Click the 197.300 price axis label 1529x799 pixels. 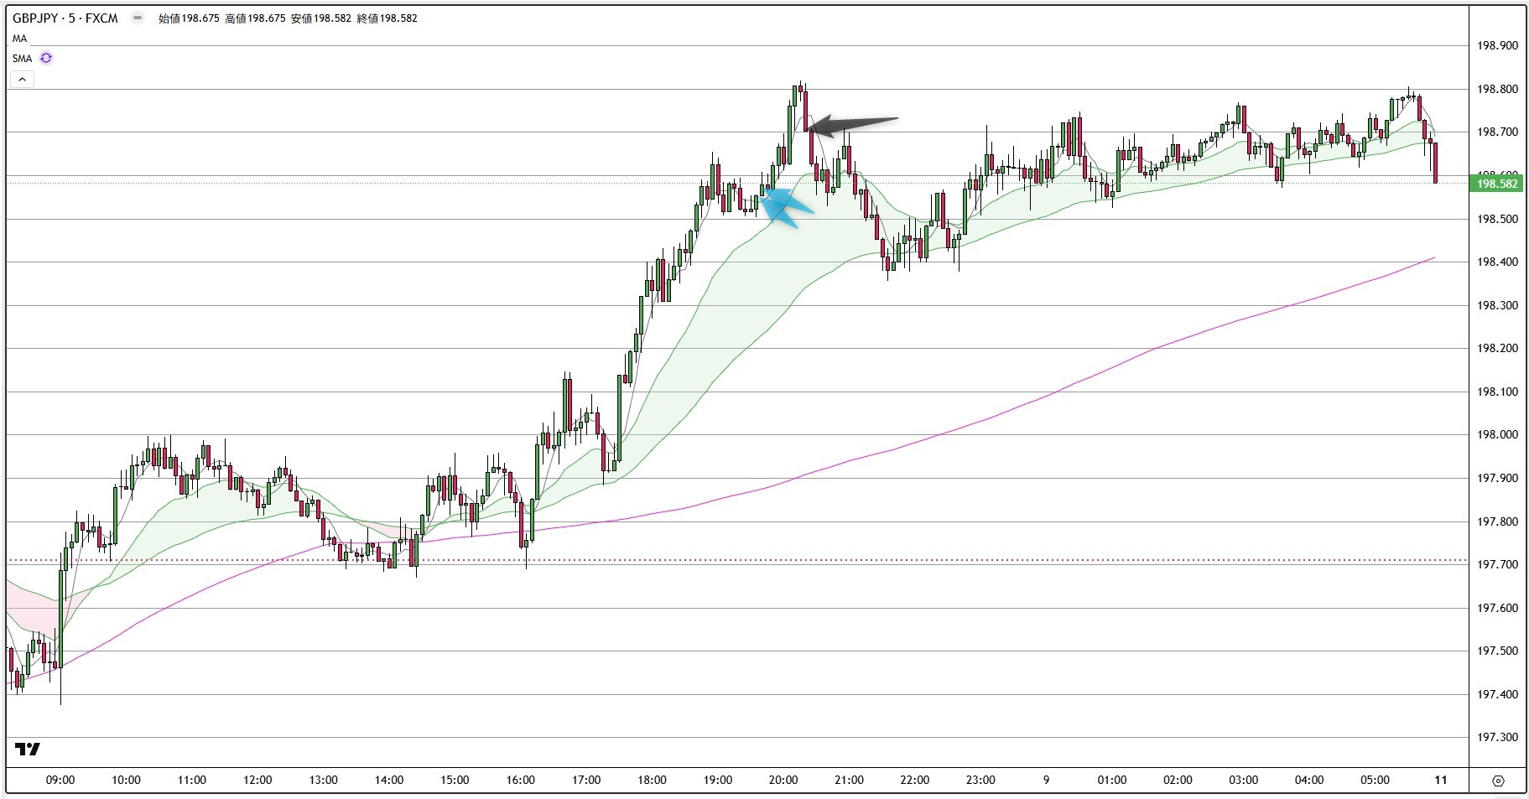[1497, 737]
